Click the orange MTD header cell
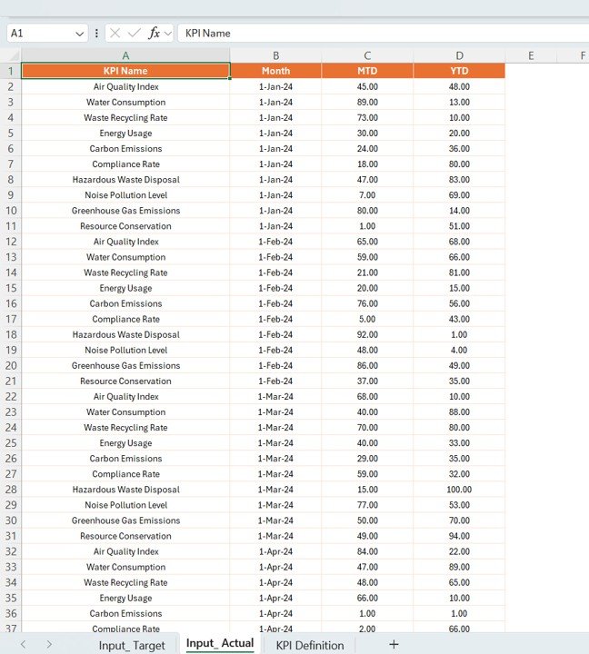The image size is (589, 654). tap(367, 71)
